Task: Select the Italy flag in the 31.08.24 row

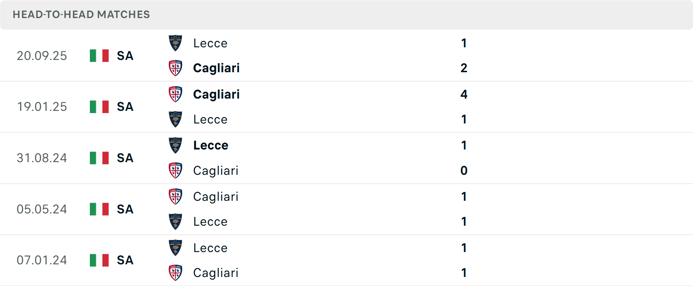Action: click(99, 158)
